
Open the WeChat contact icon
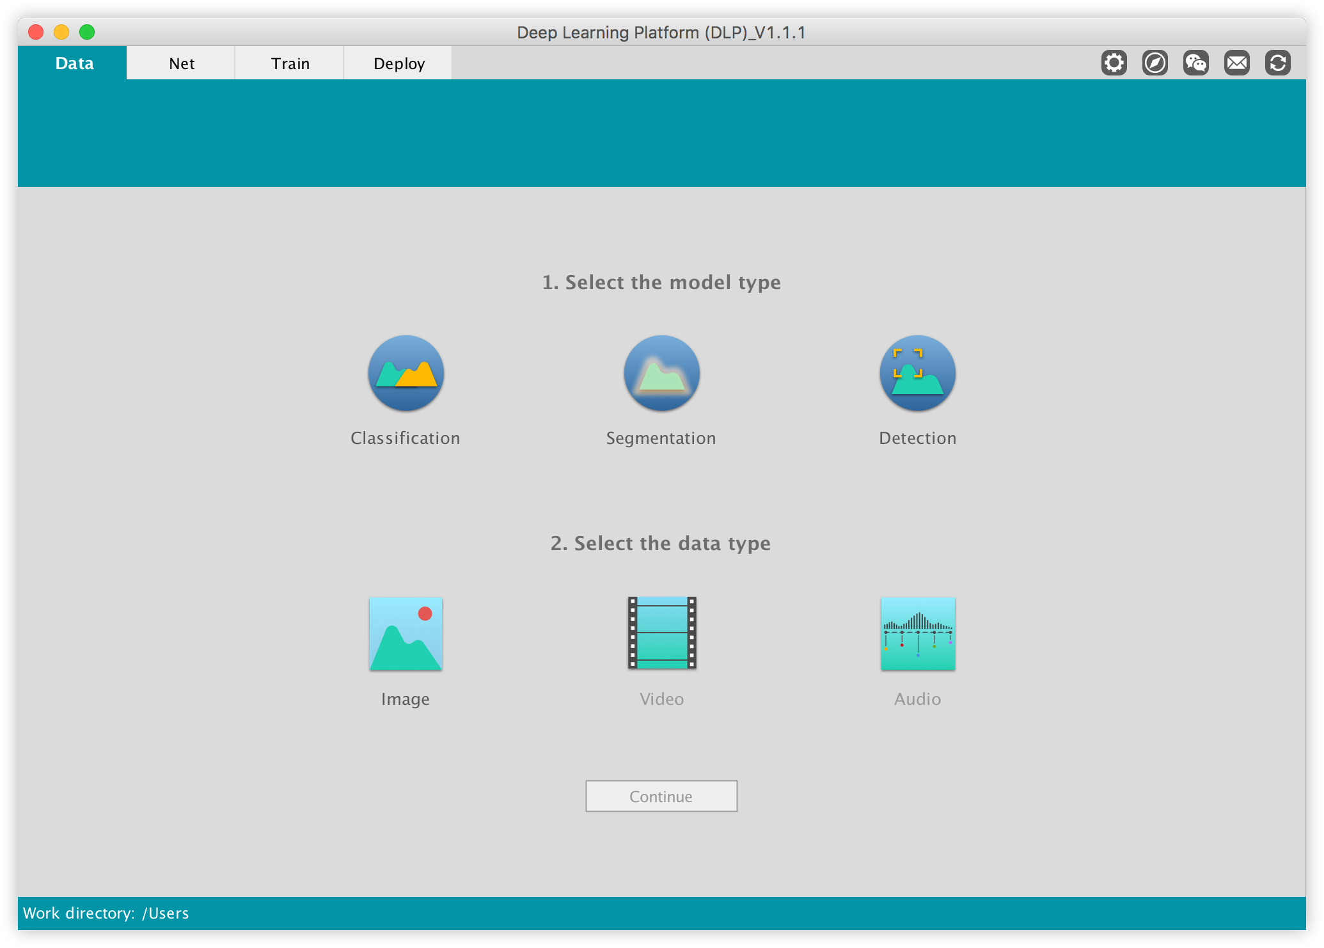coord(1195,63)
